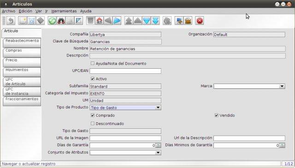
Task: Click the gray left-arrow back icon
Action: (x=108, y=21)
